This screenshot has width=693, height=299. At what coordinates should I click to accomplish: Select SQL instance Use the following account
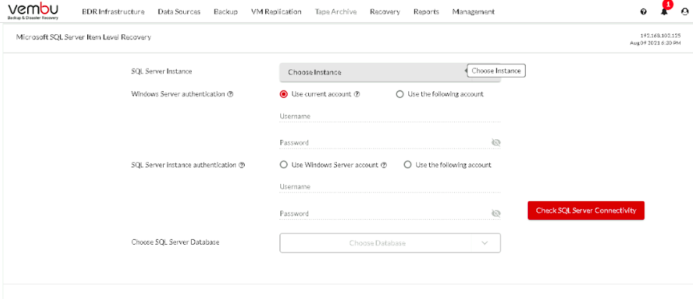(408, 165)
